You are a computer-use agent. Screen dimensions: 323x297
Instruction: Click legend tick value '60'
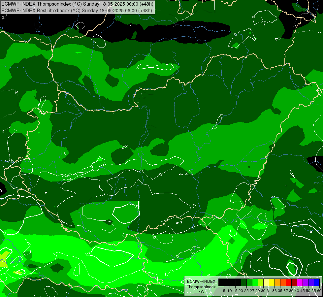319,291
